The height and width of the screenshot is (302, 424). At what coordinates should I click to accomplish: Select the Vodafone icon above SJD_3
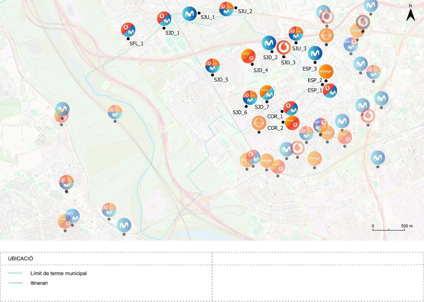pos(283,48)
